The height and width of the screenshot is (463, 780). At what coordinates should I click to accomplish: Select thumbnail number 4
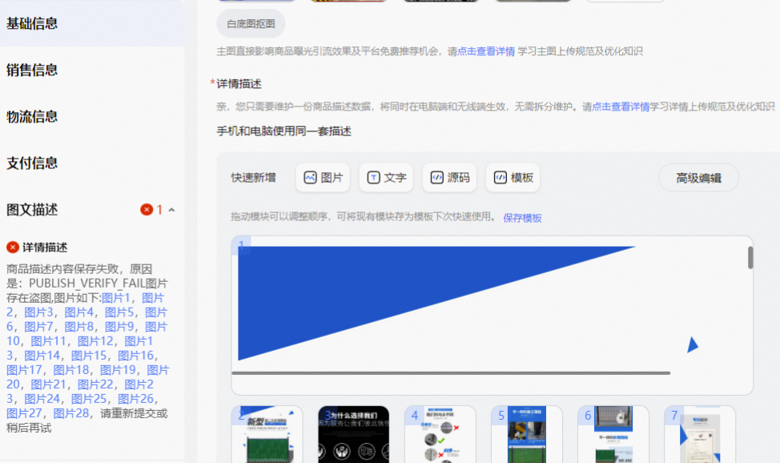tap(440, 434)
